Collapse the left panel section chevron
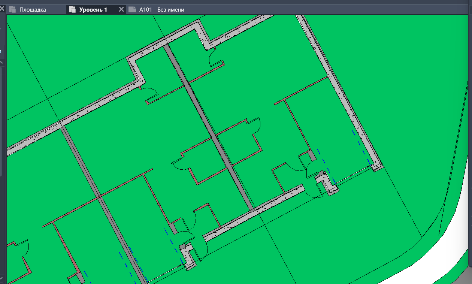The height and width of the screenshot is (284, 472). (1, 62)
